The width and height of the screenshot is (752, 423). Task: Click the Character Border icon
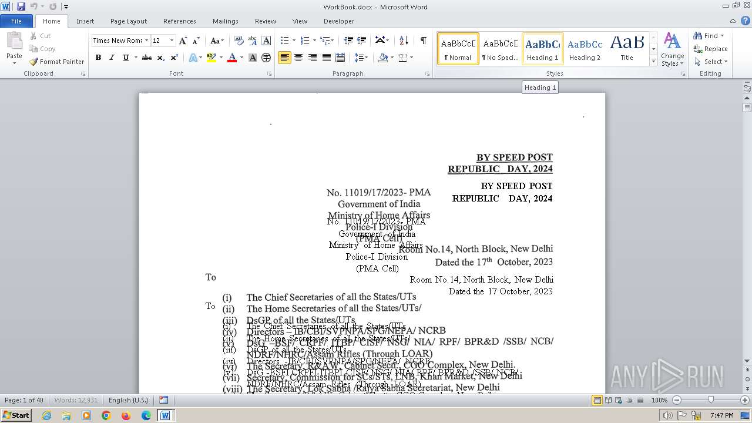coord(266,41)
